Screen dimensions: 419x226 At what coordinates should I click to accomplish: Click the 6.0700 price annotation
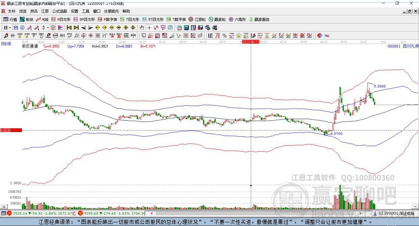336,133
